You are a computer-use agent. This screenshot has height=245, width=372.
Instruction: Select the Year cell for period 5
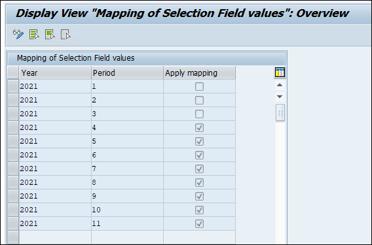[x=55, y=141]
